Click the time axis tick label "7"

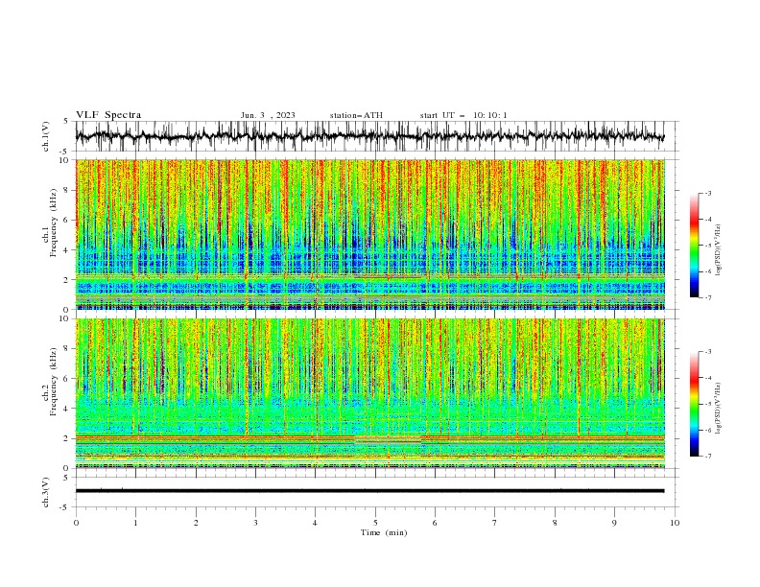pos(495,523)
